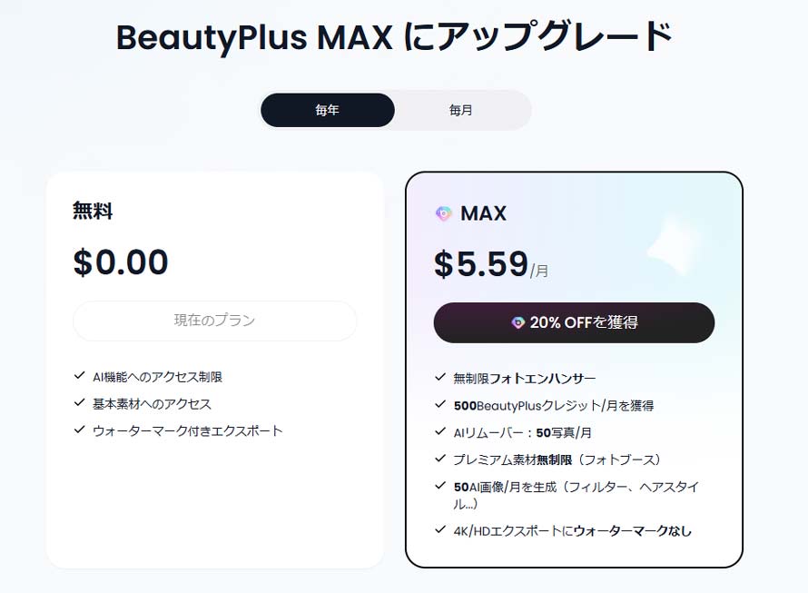Switch billing to 毎年 (yearly)
808x593 pixels.
click(x=327, y=110)
